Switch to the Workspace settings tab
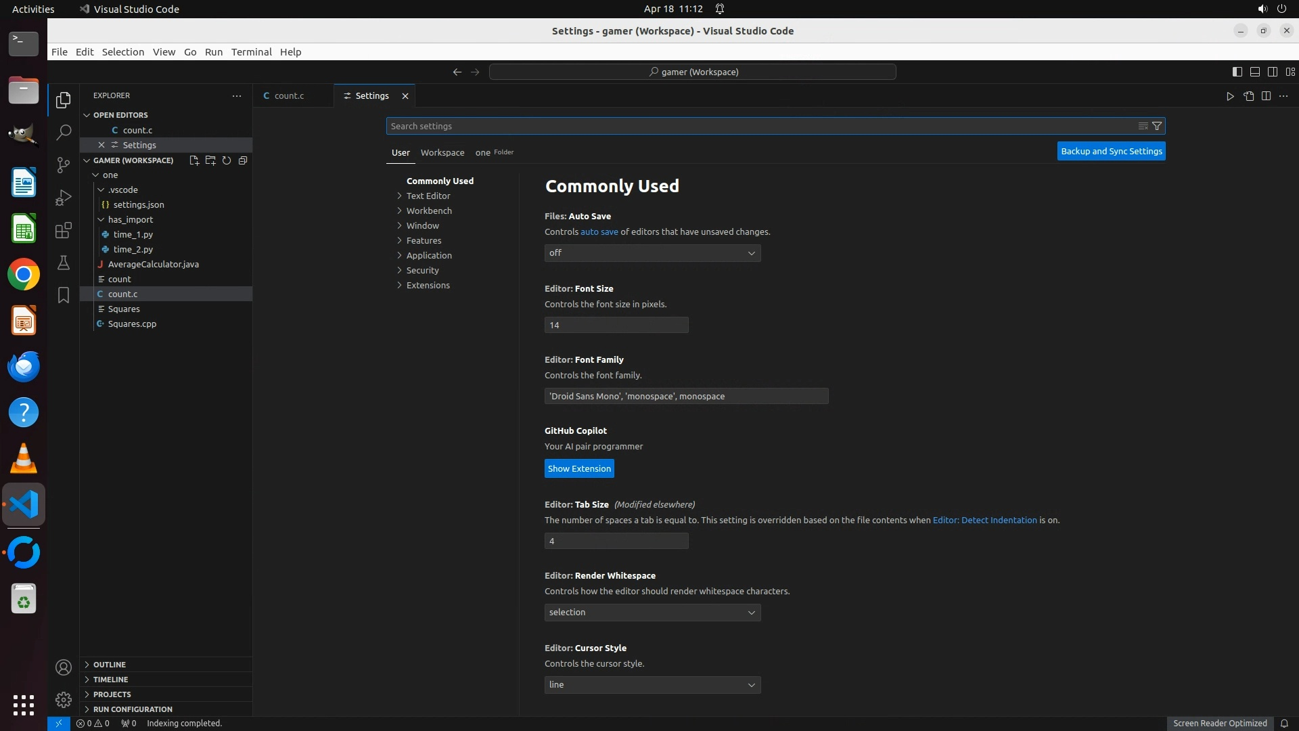This screenshot has height=731, width=1299. pos(442,152)
